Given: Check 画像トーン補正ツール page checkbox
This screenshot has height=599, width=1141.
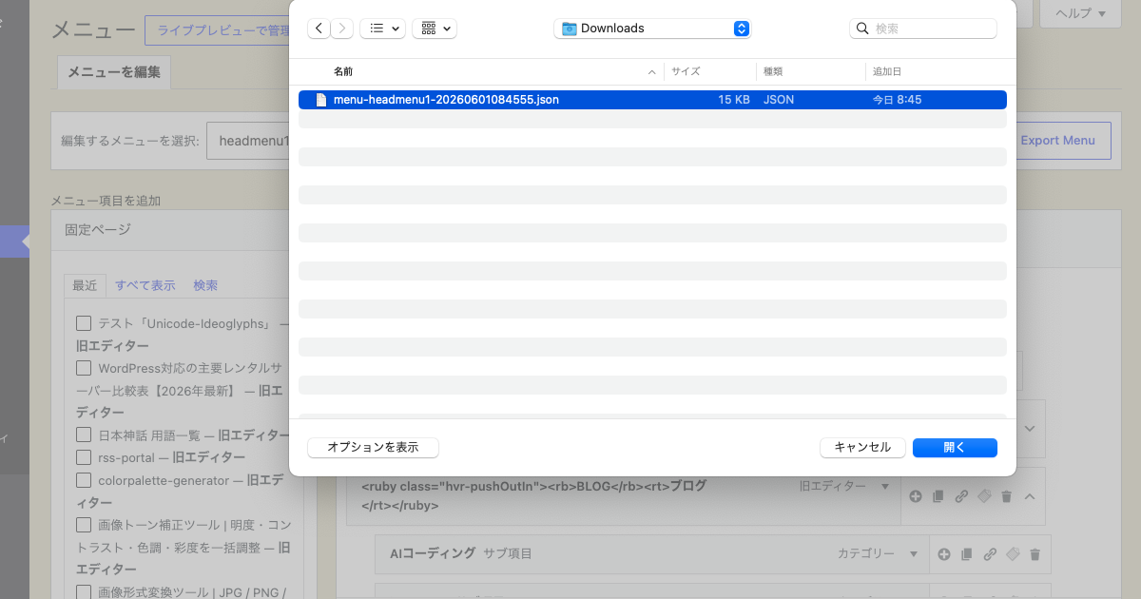Looking at the screenshot, I should pyautogui.click(x=84, y=525).
